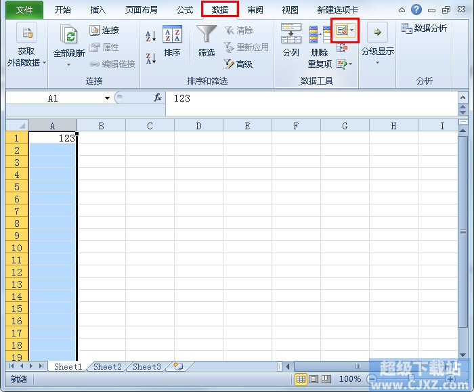The height and width of the screenshot is (392, 474).
Task: Open the New Tab custom ribbon tab
Action: click(338, 10)
